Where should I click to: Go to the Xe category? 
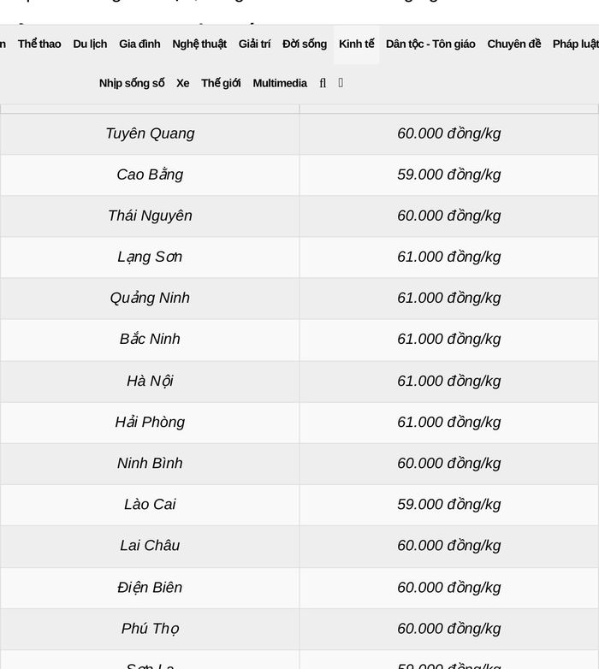pos(182,83)
